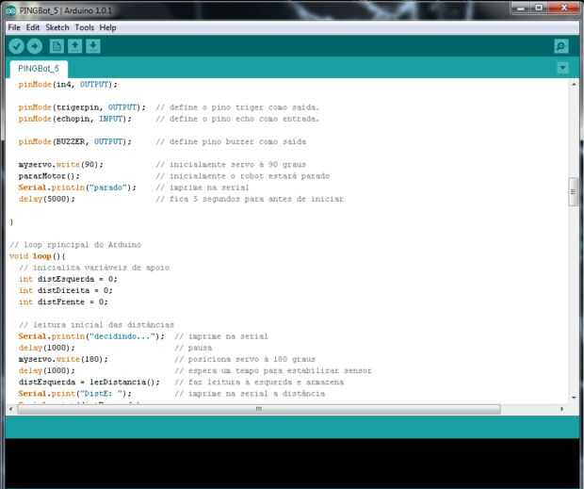Click the distEsquerda = lerDistancia(); line
The image size is (584, 489).
tap(89, 383)
